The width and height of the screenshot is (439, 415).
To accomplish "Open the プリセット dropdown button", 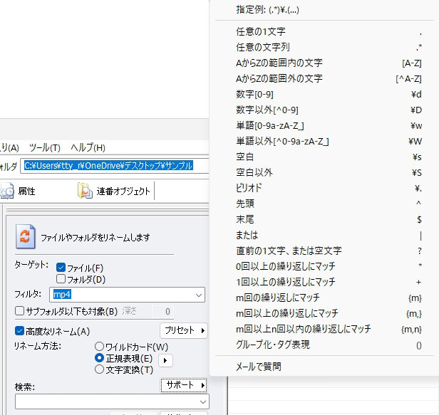I will (184, 331).
